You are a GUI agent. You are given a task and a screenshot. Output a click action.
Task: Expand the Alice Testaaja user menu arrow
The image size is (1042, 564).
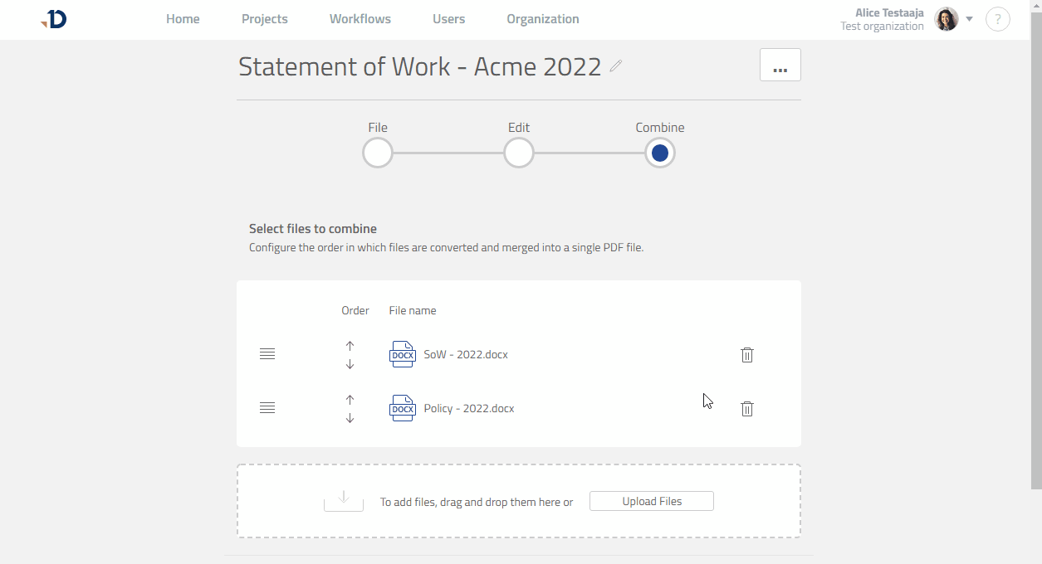click(969, 19)
